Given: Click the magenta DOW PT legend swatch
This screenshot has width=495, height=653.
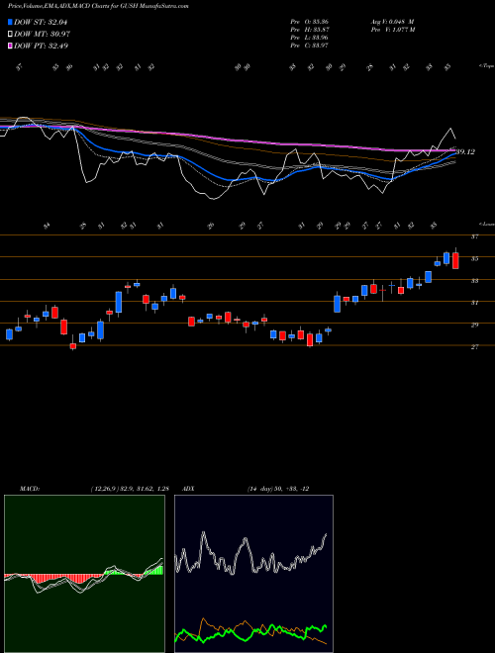Looking at the screenshot, I should pyautogui.click(x=10, y=46).
